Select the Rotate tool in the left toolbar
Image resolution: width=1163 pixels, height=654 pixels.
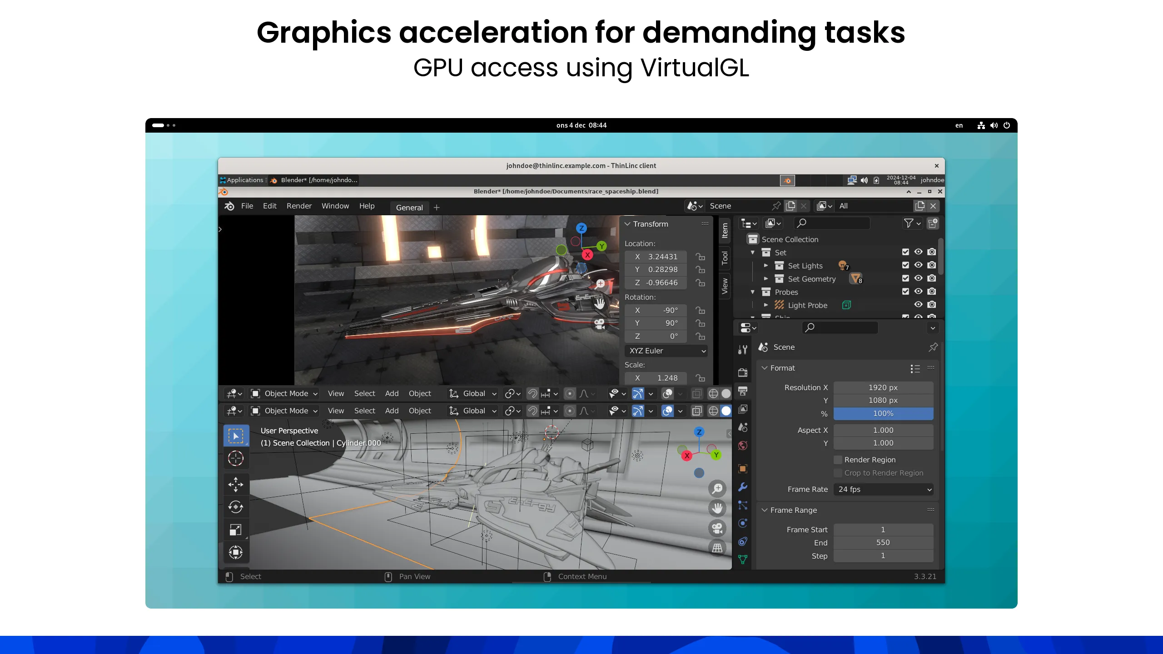click(x=235, y=507)
